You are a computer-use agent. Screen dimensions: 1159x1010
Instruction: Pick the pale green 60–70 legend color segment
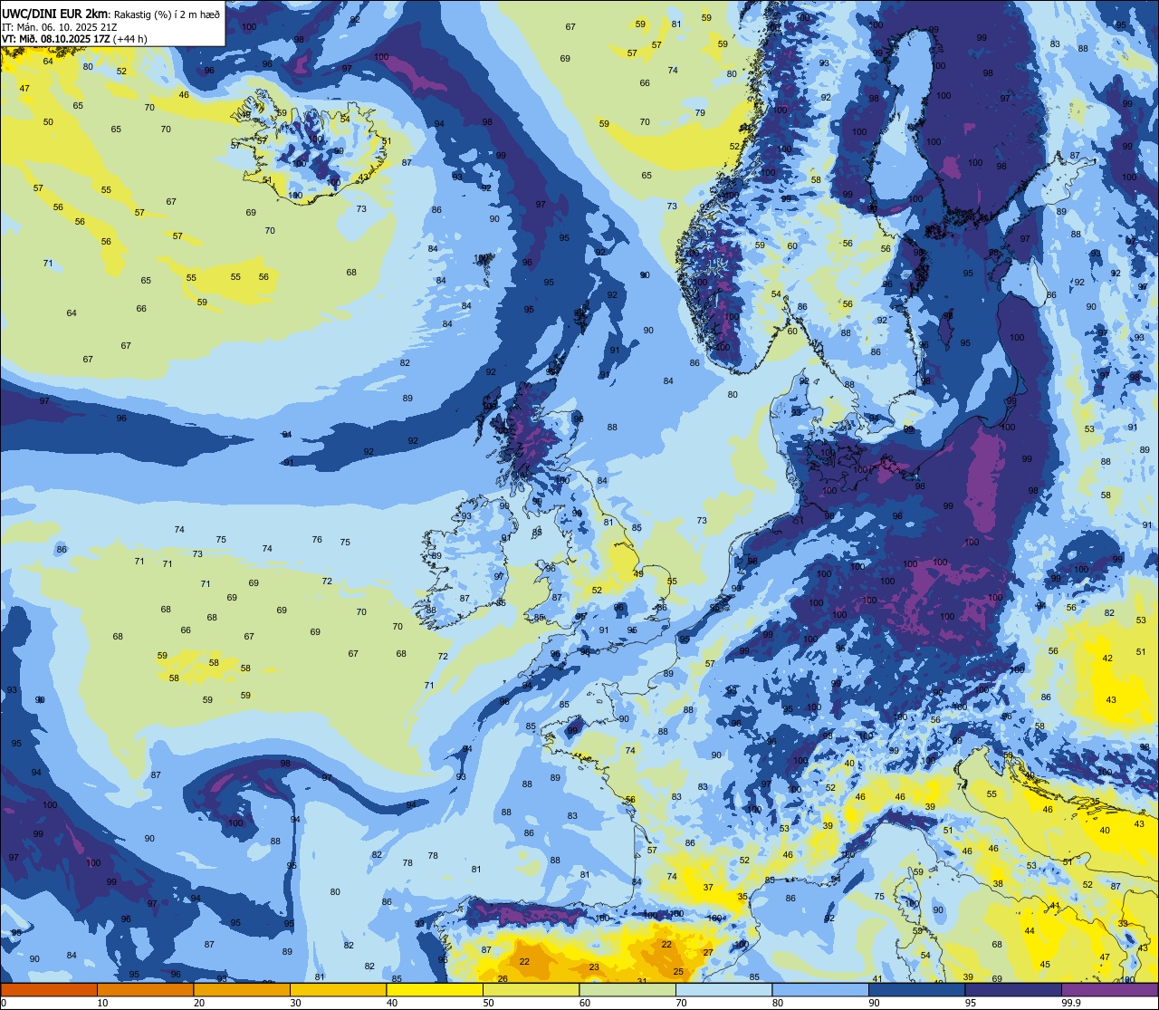pos(627,989)
